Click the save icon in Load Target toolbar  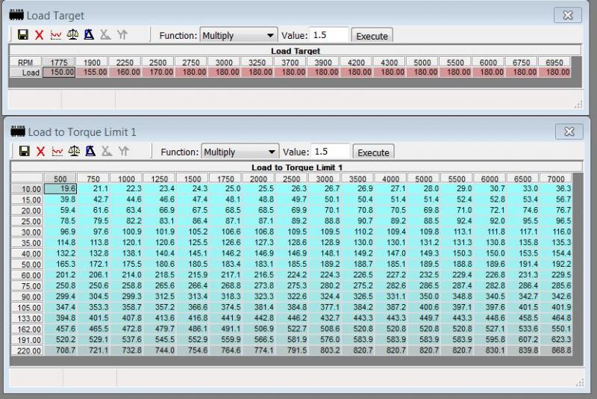point(21,35)
